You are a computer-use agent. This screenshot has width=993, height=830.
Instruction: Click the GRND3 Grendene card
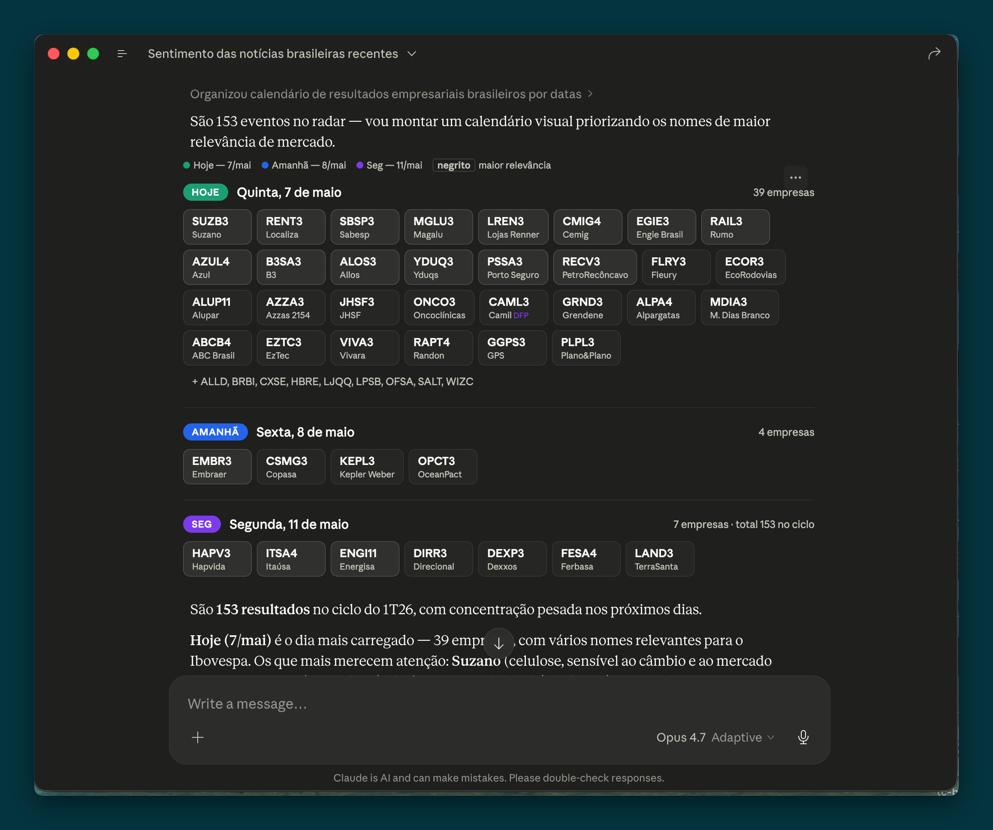588,308
